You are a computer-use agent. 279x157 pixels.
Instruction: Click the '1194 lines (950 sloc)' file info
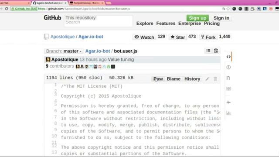tap(74, 78)
